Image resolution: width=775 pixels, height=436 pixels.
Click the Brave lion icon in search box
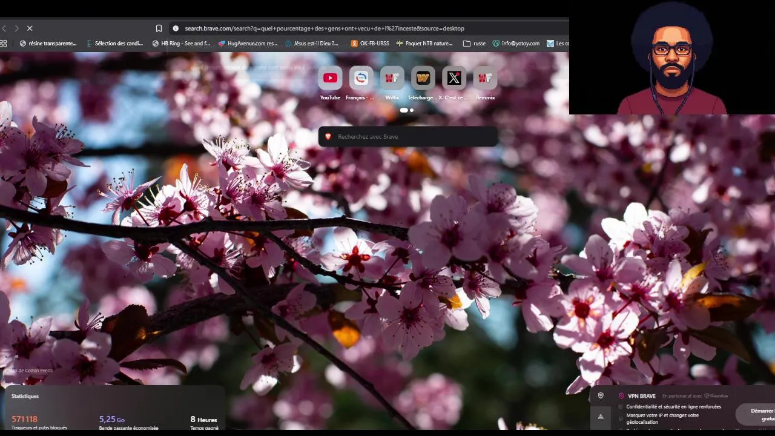(328, 137)
